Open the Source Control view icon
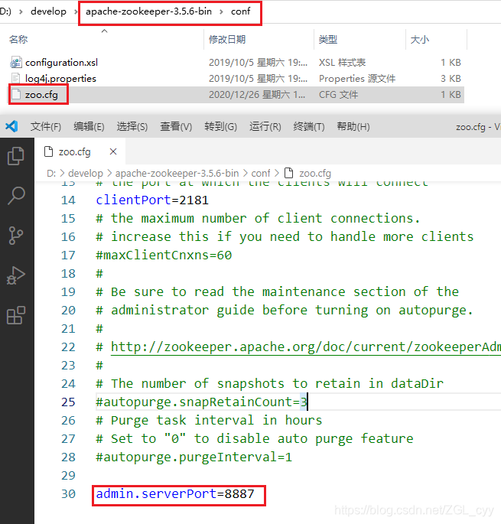The width and height of the screenshot is (501, 524). tap(16, 236)
